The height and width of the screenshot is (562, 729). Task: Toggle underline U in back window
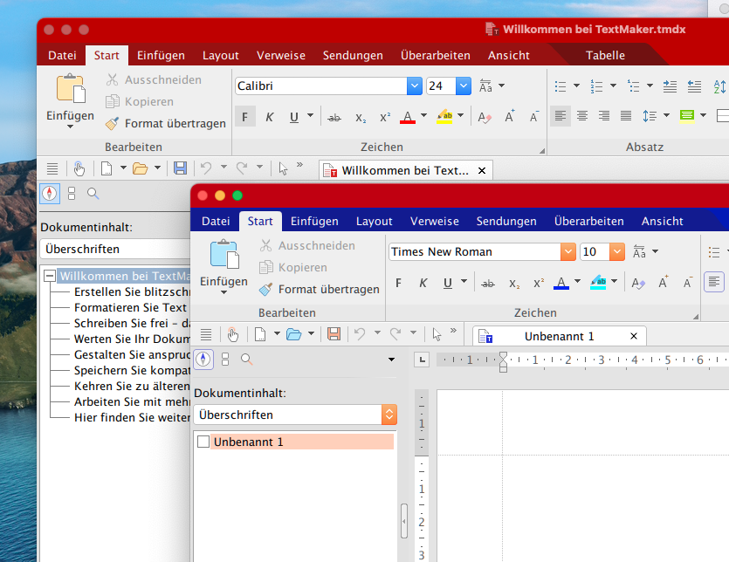(x=294, y=117)
